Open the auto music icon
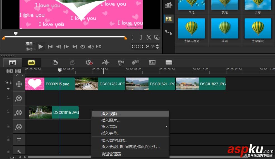The image size is (275, 159). [x=121, y=62]
